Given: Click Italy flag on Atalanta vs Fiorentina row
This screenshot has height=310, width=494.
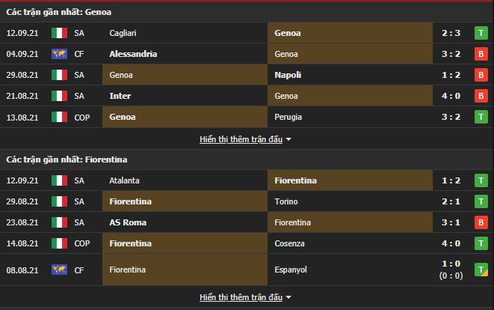Looking at the screenshot, I should [59, 180].
